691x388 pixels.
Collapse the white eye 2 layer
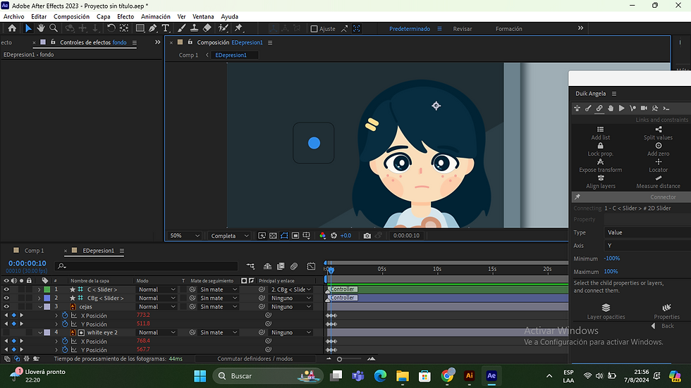click(40, 332)
